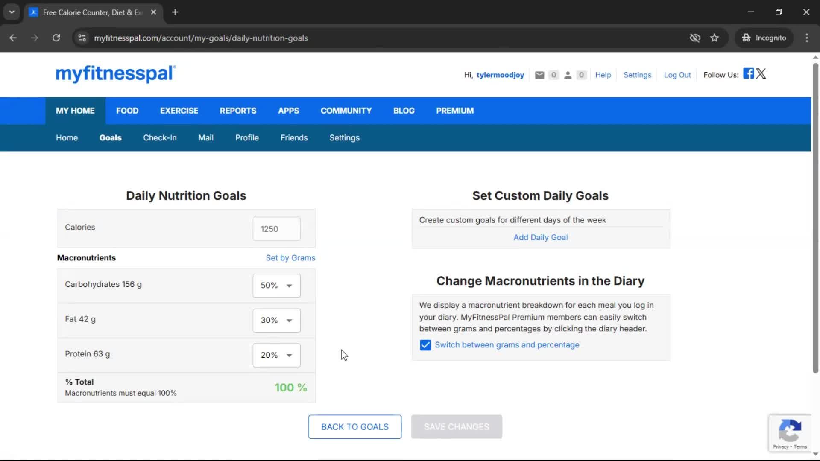This screenshot has width=820, height=461.
Task: Click the page vertical scrollbar
Action: (815, 218)
